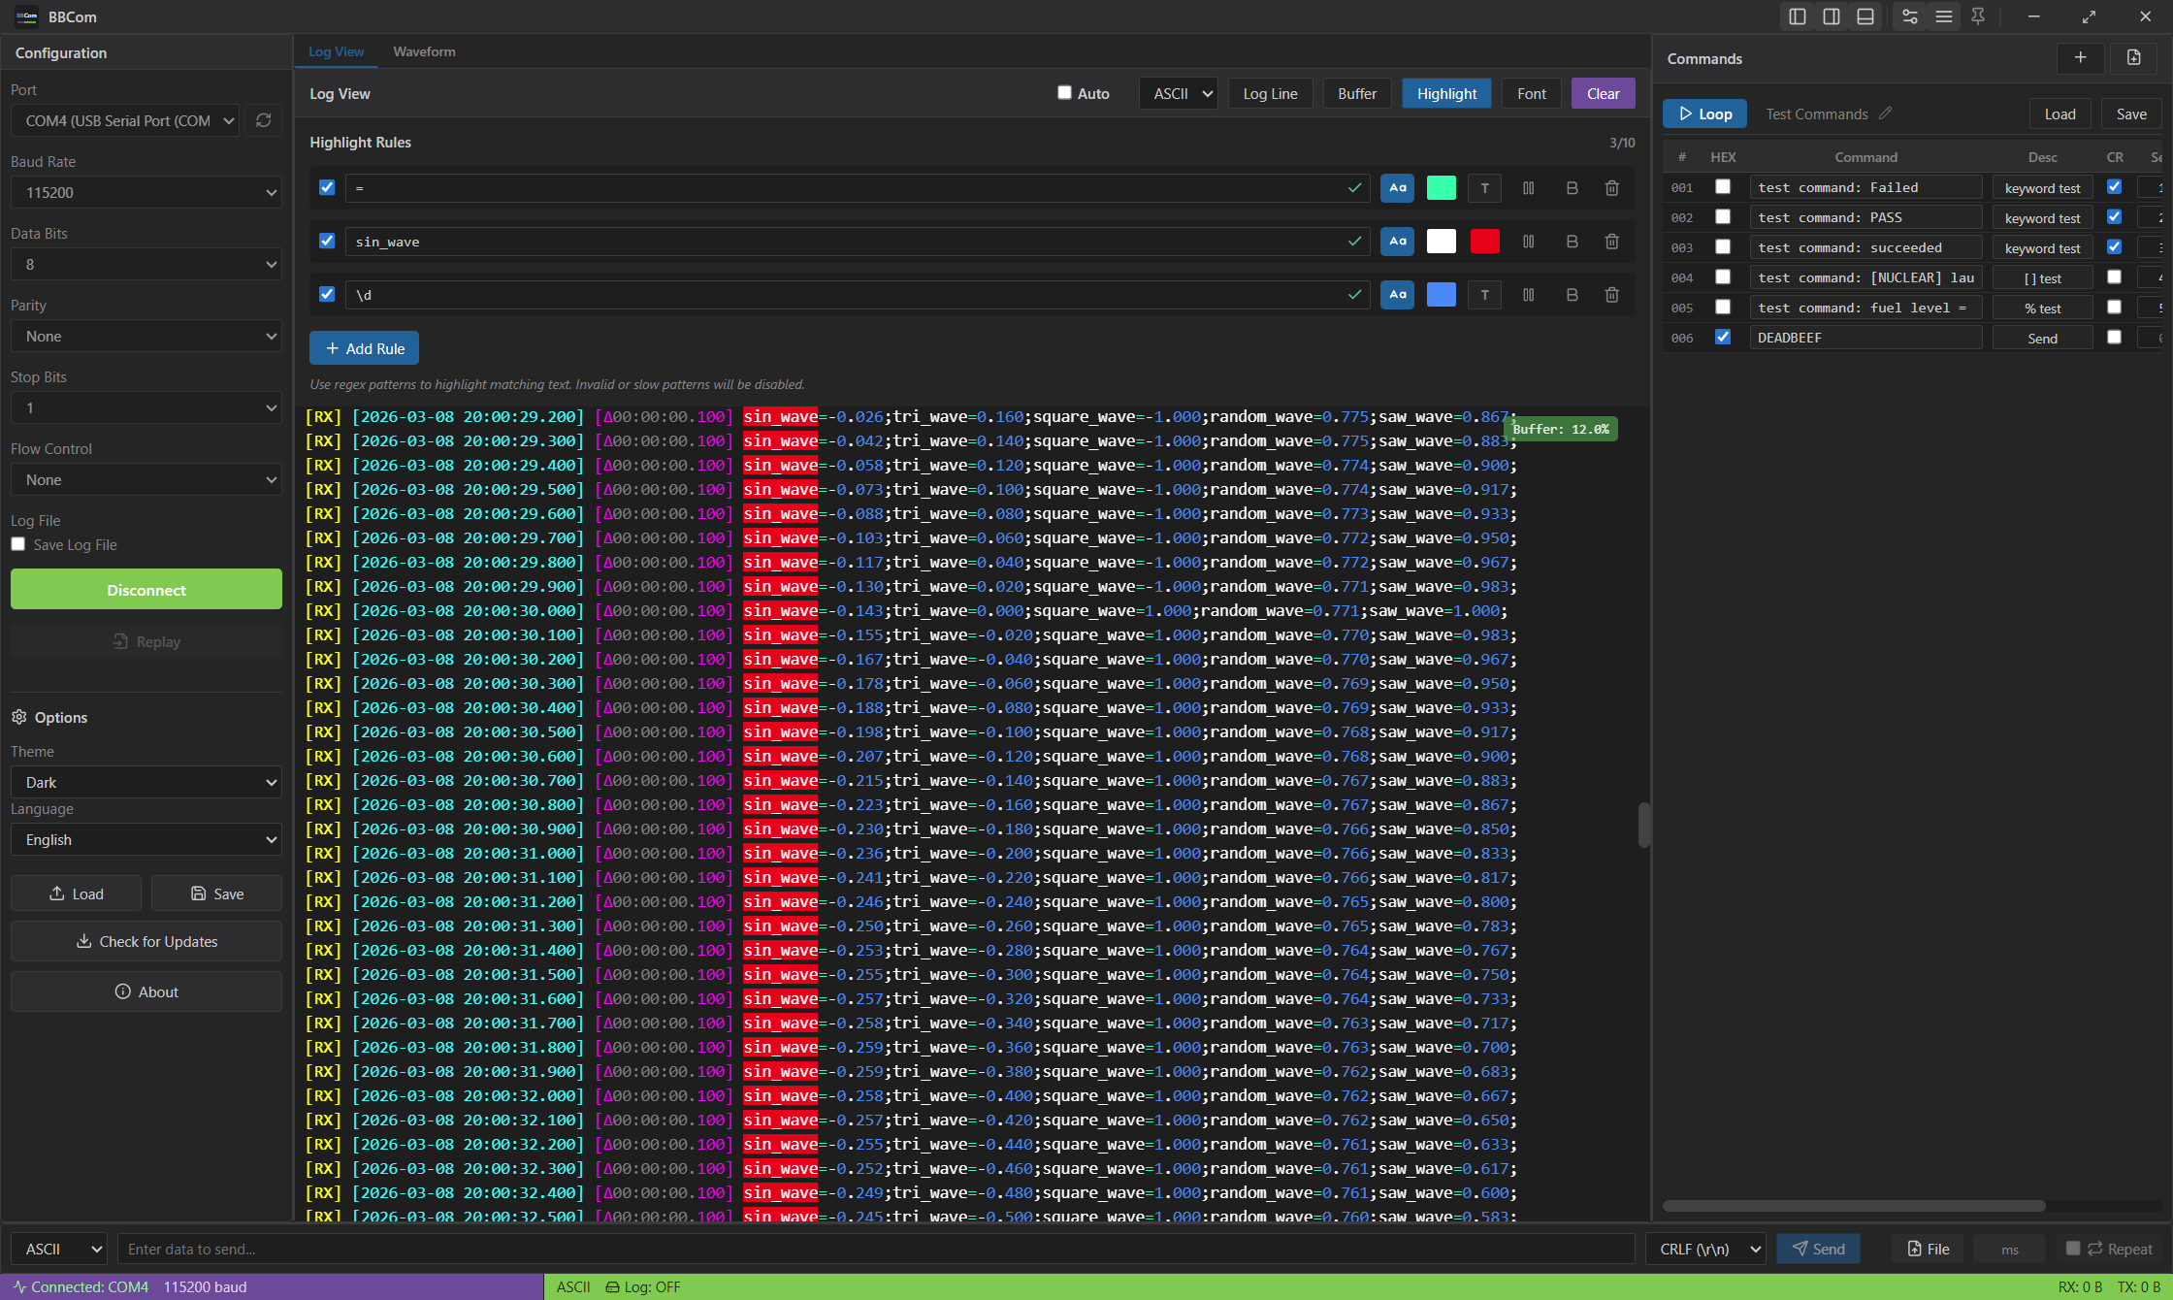Uncheck CR for command 002 PASS

[x=2115, y=216]
